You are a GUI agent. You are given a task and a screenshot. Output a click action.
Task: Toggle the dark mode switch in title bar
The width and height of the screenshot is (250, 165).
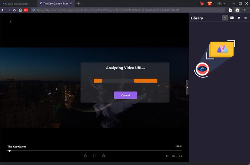[220, 3]
